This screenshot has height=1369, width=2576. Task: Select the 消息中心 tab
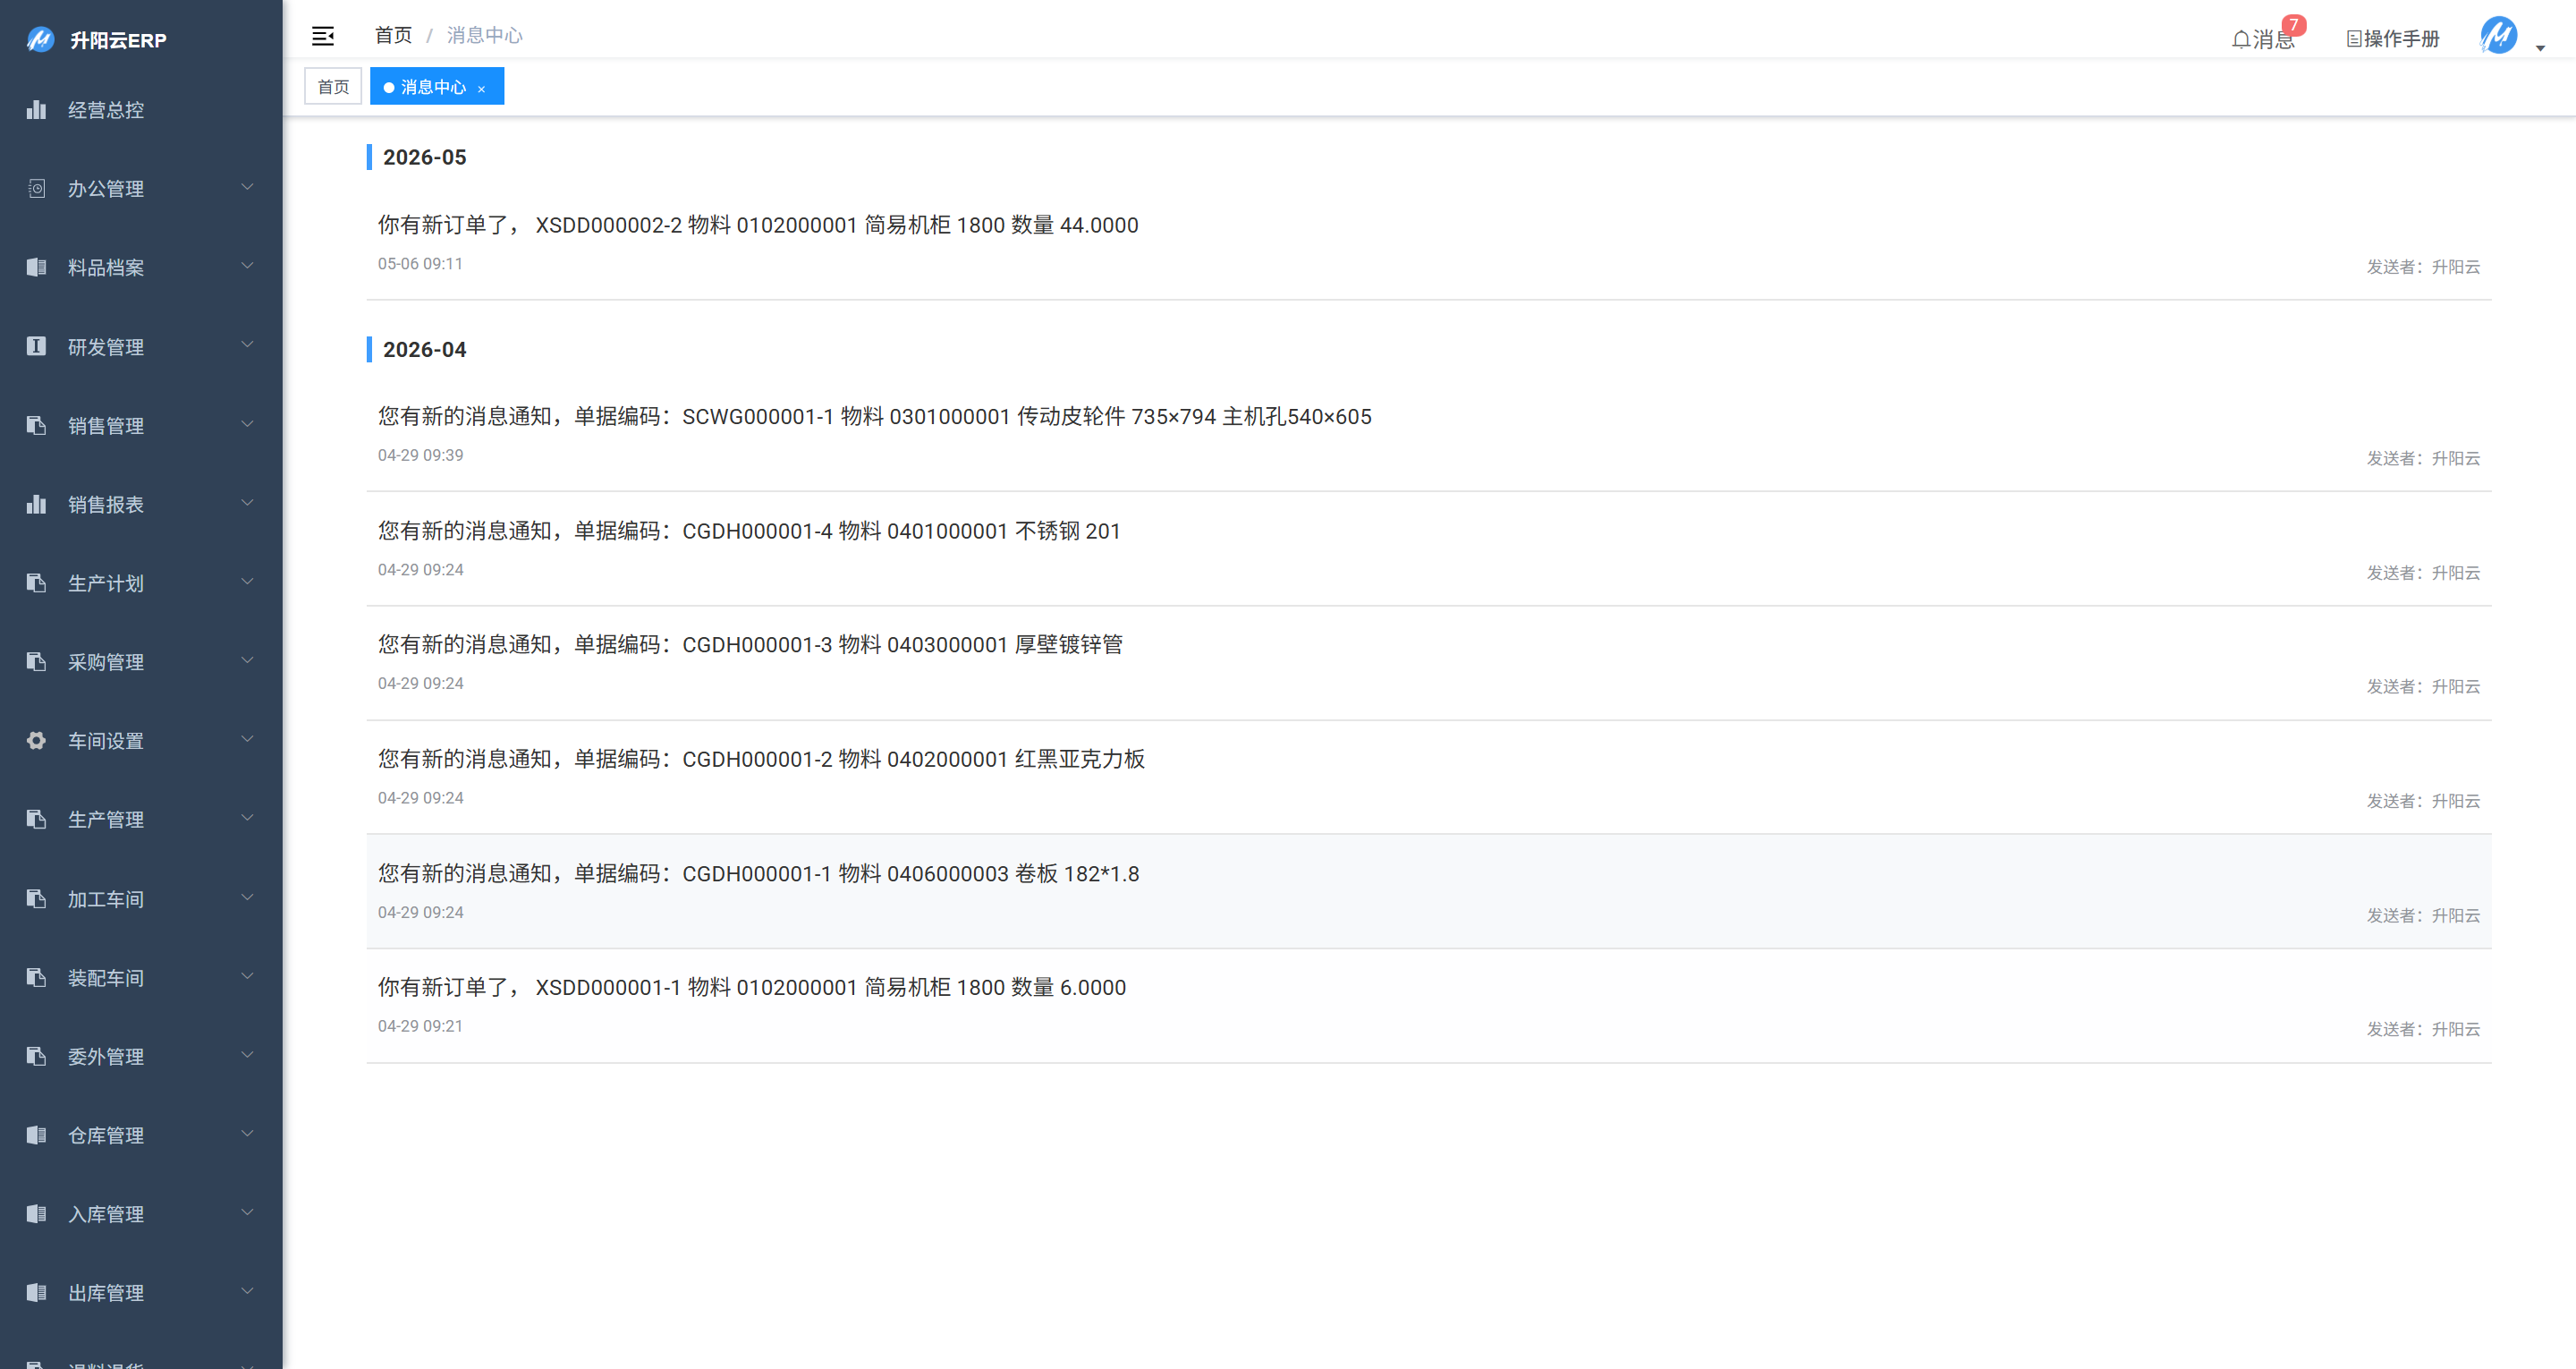click(437, 87)
